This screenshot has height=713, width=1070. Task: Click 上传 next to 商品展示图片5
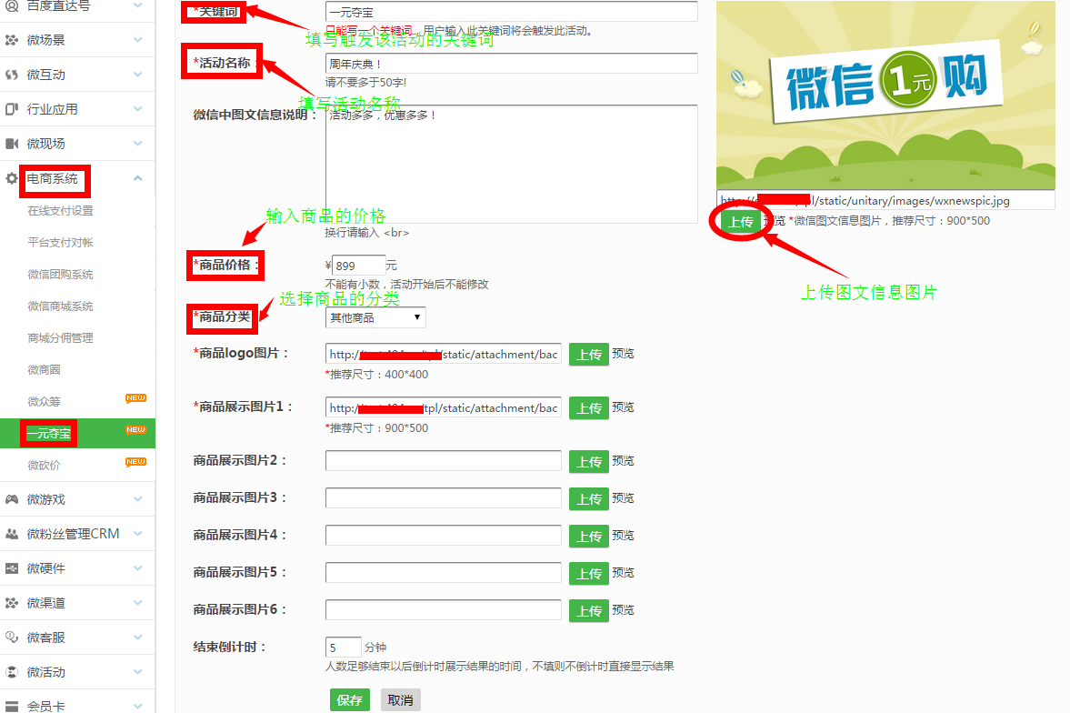tap(589, 574)
